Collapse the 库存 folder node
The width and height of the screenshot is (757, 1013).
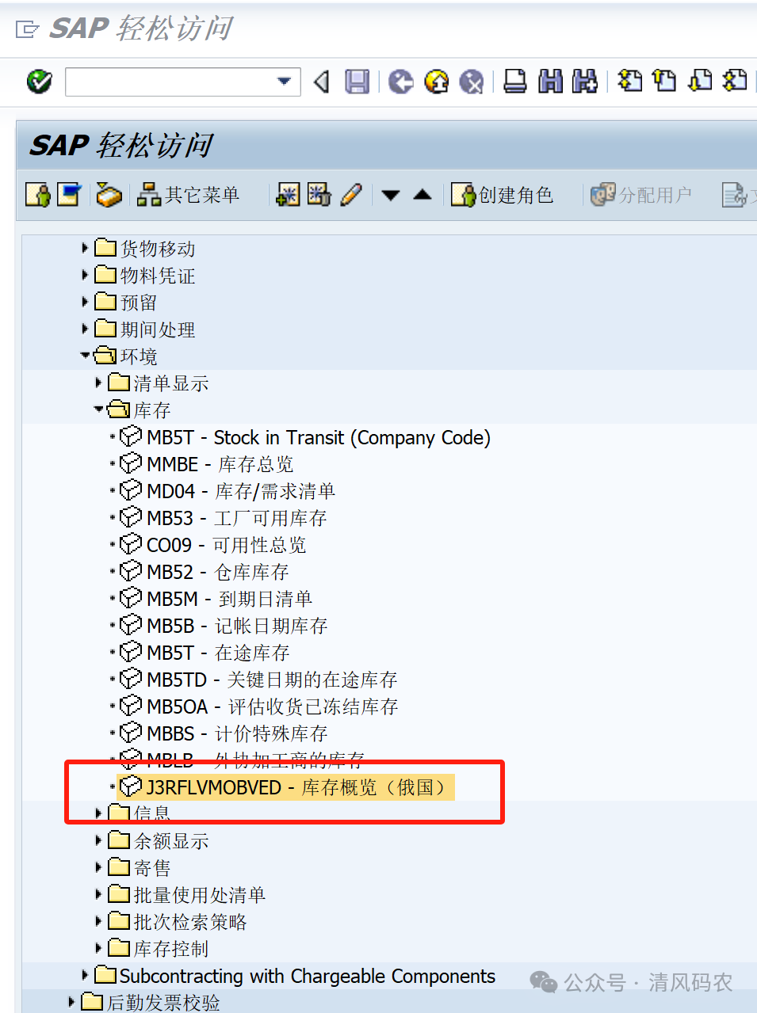tap(99, 410)
